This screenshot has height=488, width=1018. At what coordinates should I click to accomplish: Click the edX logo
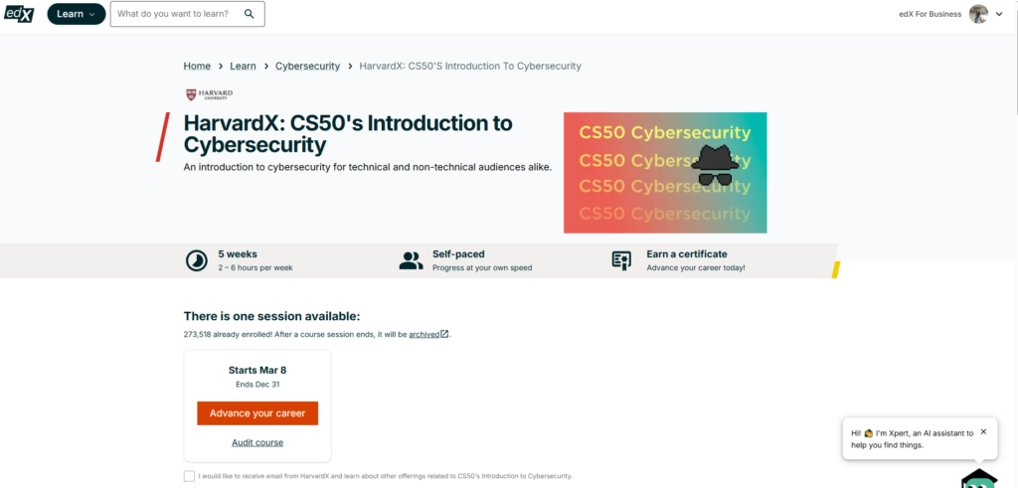click(19, 13)
